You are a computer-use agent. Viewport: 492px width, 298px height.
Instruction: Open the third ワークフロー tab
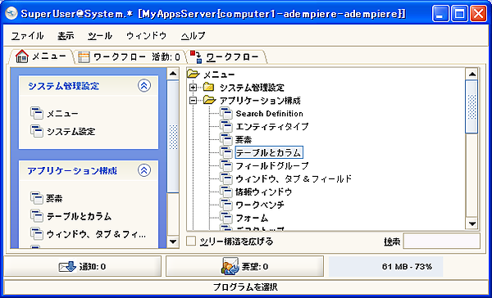click(226, 57)
